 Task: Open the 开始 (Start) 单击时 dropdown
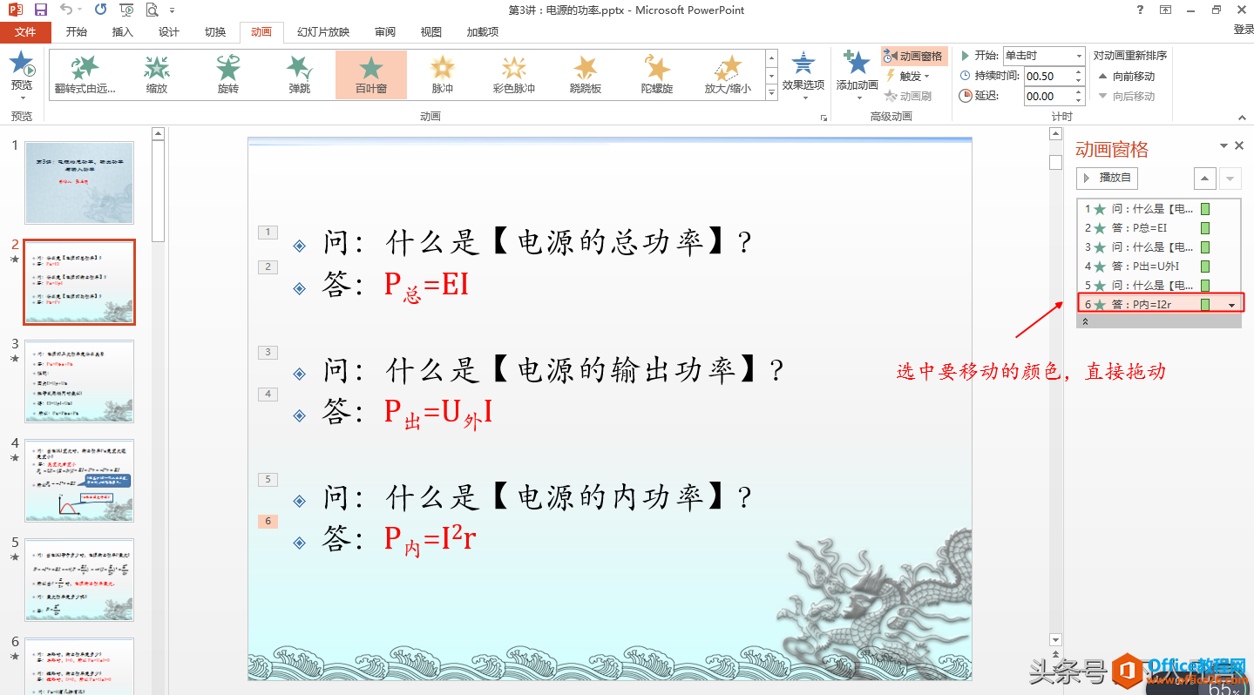click(x=1080, y=55)
